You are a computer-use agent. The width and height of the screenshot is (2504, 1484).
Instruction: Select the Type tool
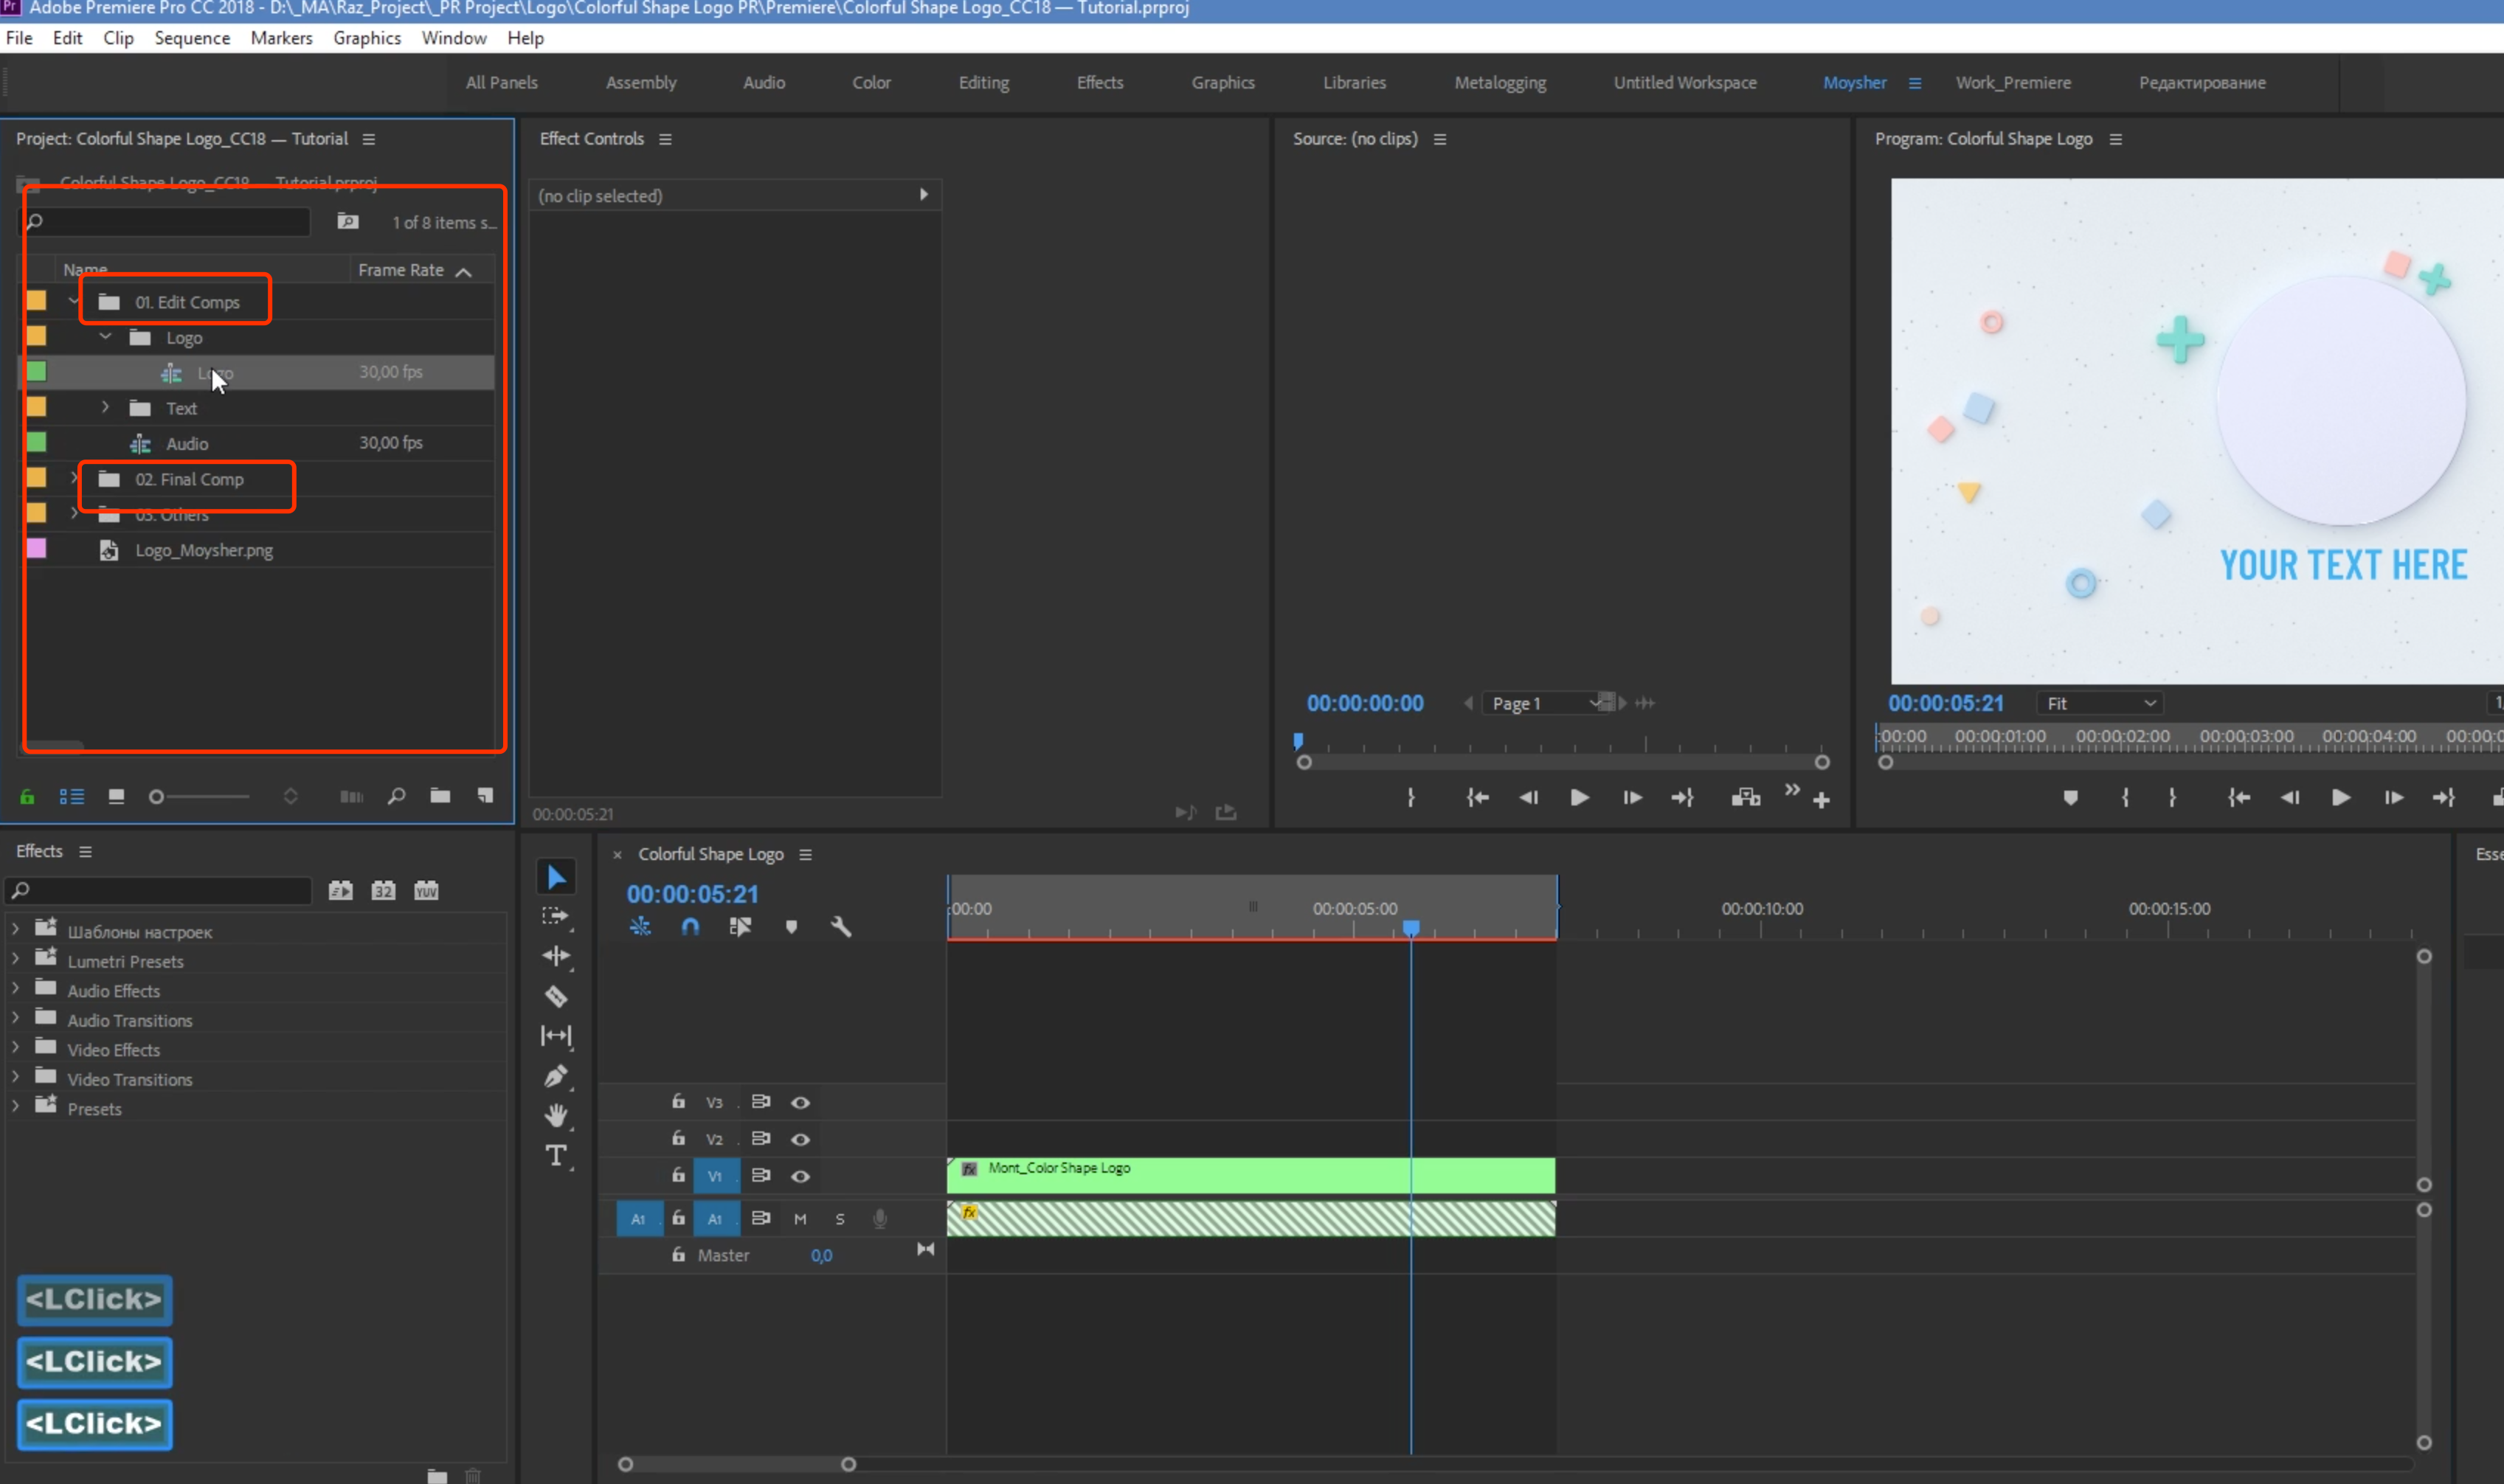[556, 1155]
